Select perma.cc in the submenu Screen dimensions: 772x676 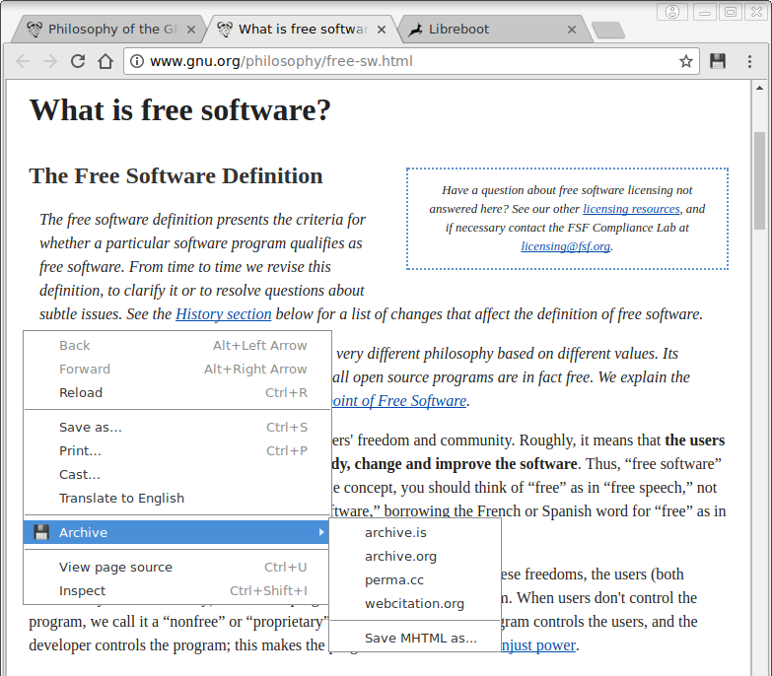pyautogui.click(x=415, y=579)
